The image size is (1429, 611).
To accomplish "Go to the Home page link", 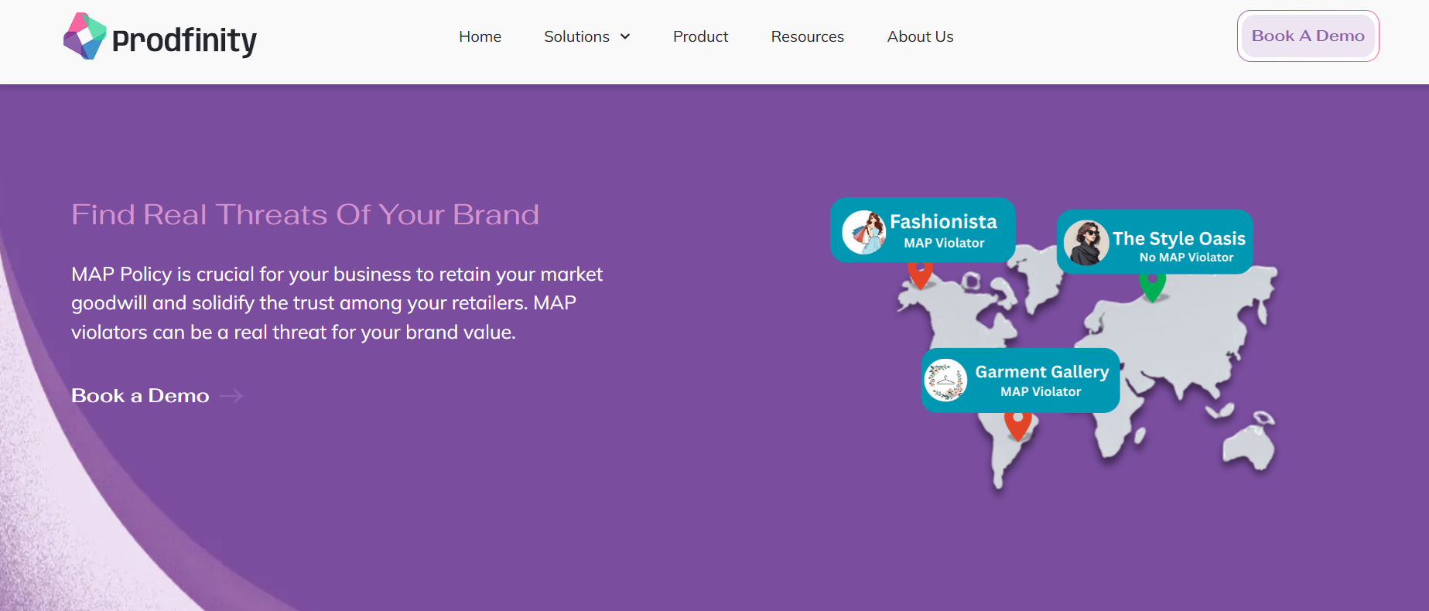I will coord(480,36).
